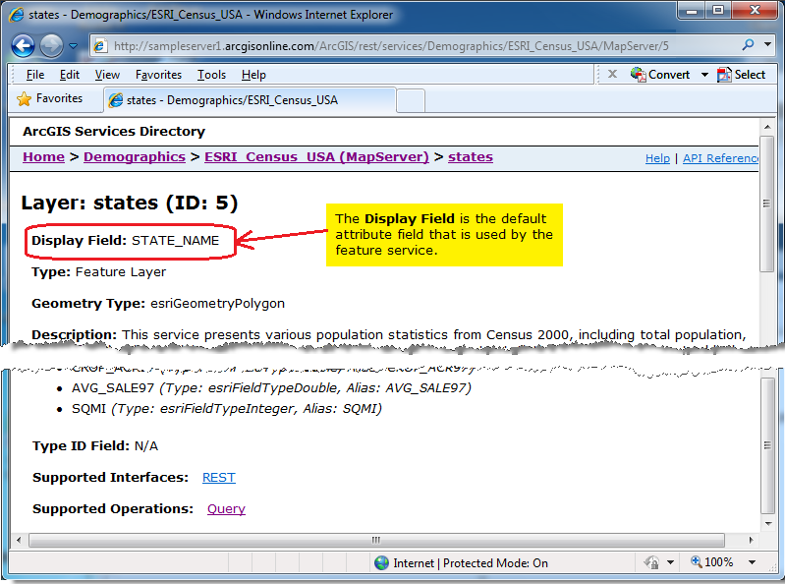Open the View menu
785x584 pixels.
coord(107,75)
